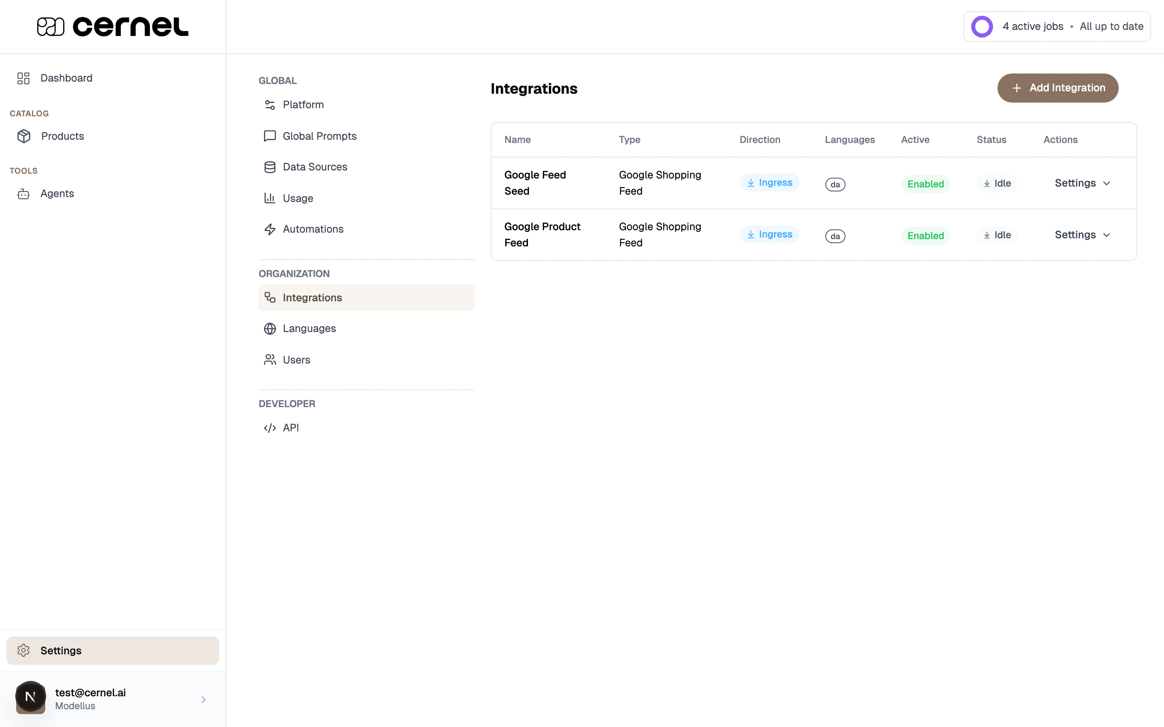Click the Platform icon under Global
Viewport: 1164px width, 727px height.
pos(270,104)
